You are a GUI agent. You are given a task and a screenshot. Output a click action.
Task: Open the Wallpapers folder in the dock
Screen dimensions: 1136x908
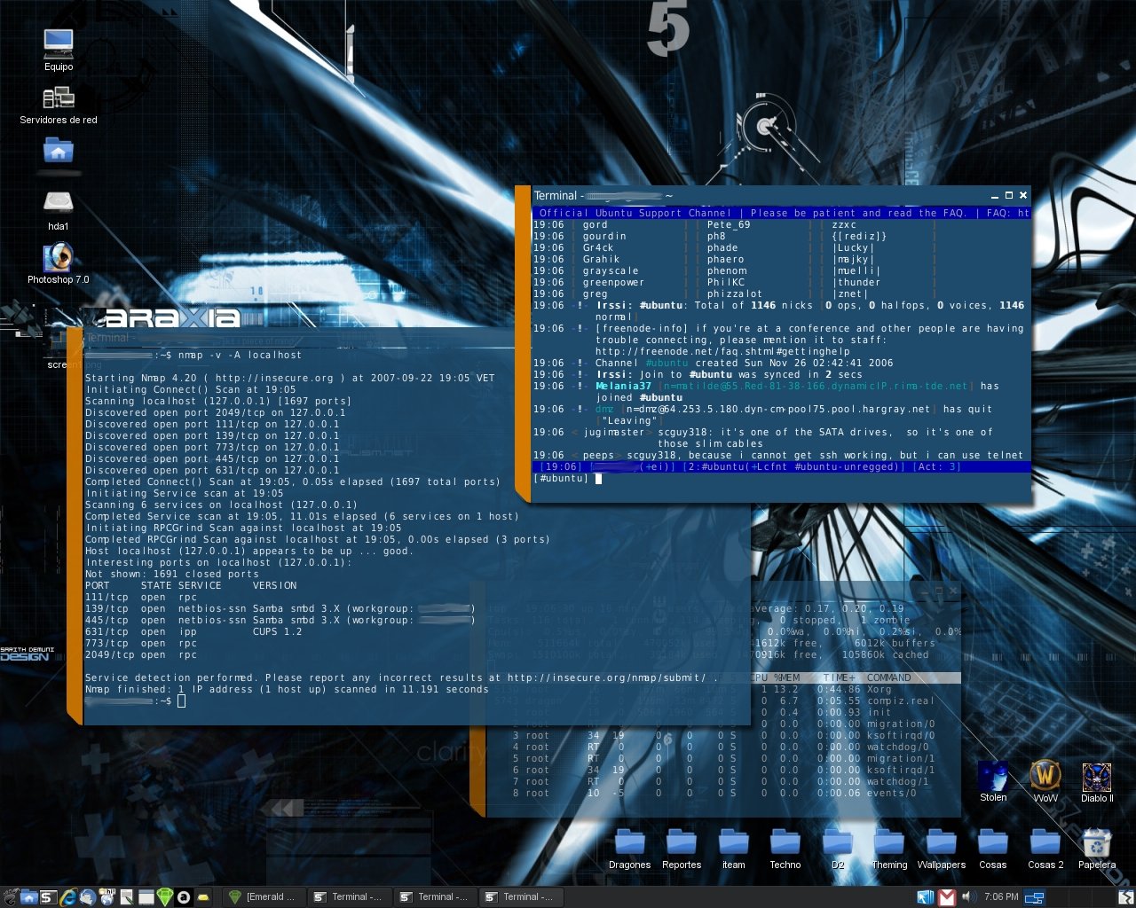941,844
